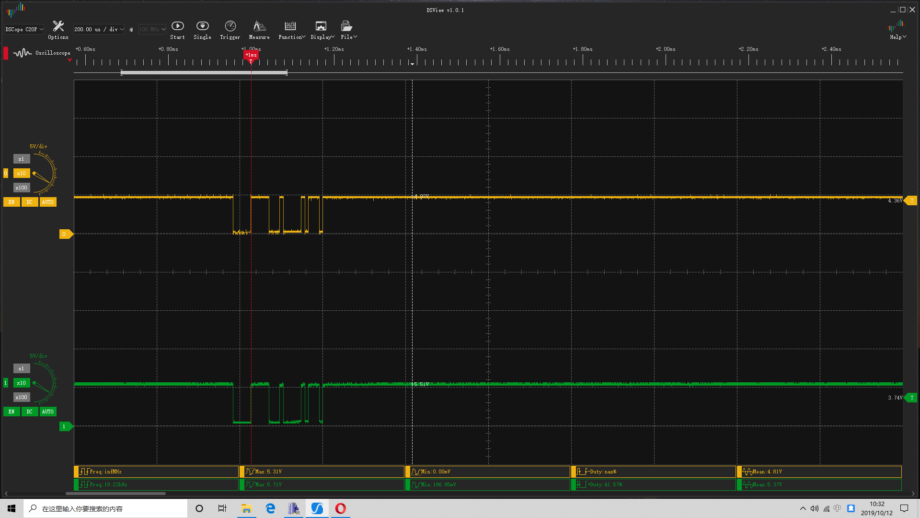
Task: Click the red +1ms trigger marker
Action: (x=251, y=55)
